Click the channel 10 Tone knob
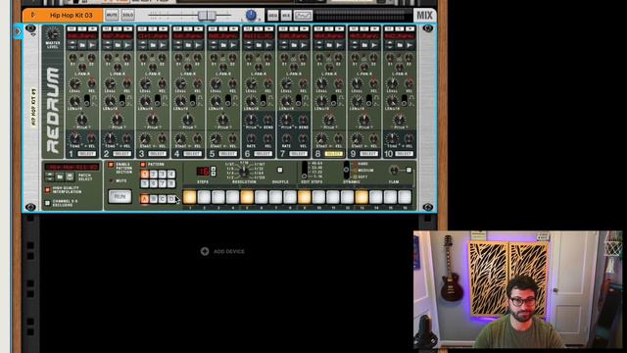 pos(392,139)
